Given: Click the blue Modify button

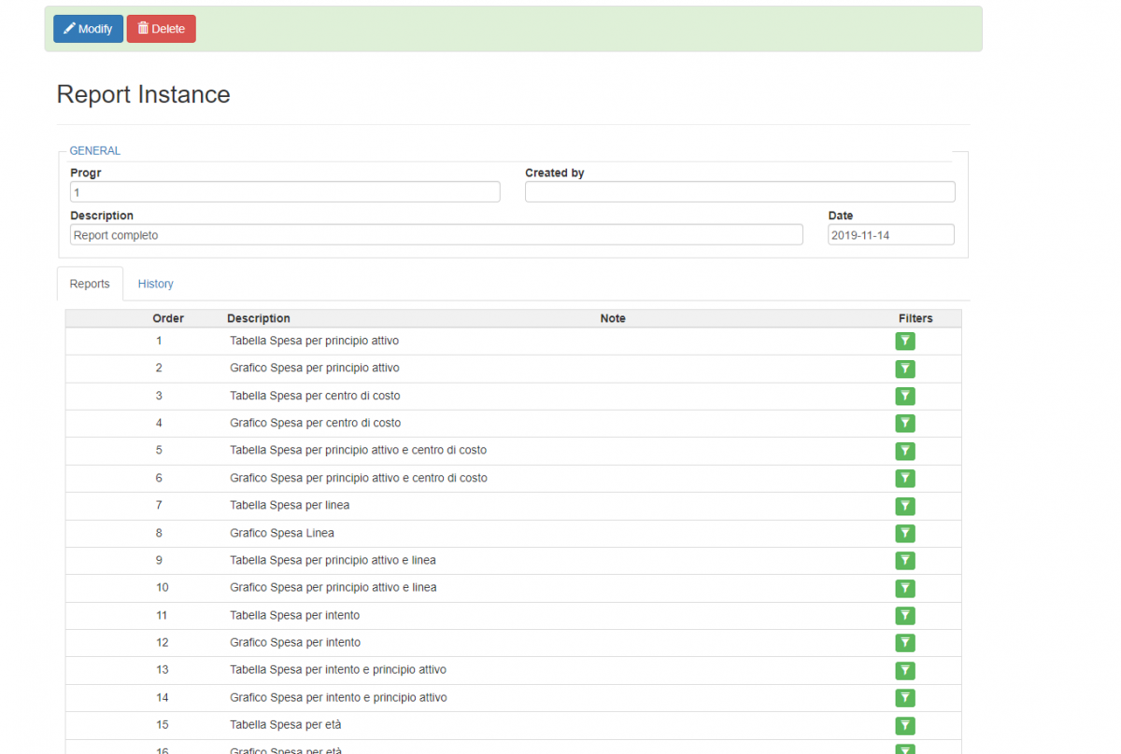Looking at the screenshot, I should [88, 29].
